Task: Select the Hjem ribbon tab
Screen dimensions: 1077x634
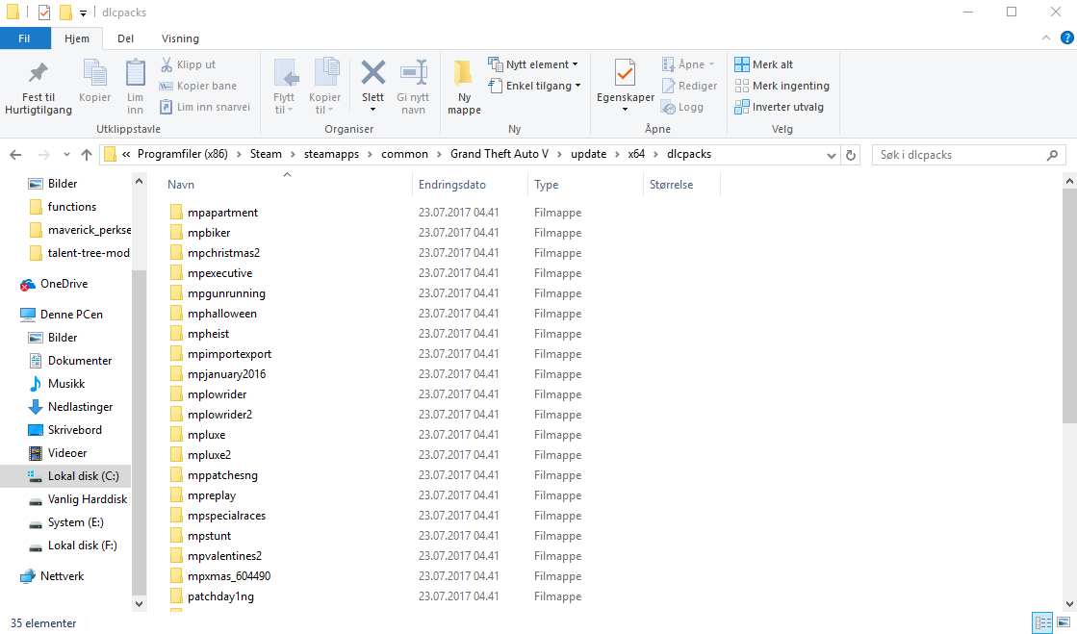Action: tap(77, 38)
